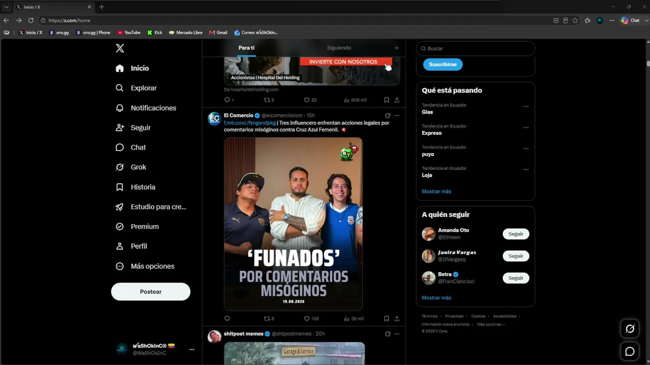Click Mostrar más under A quién seguir
The image size is (650, 365).
pyautogui.click(x=436, y=298)
